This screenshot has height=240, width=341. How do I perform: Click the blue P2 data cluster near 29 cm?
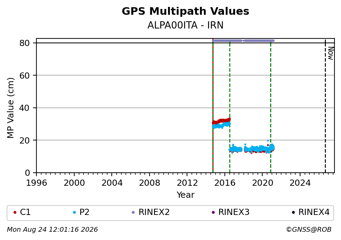click(221, 125)
